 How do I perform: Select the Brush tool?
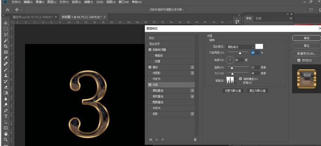coord(6,70)
